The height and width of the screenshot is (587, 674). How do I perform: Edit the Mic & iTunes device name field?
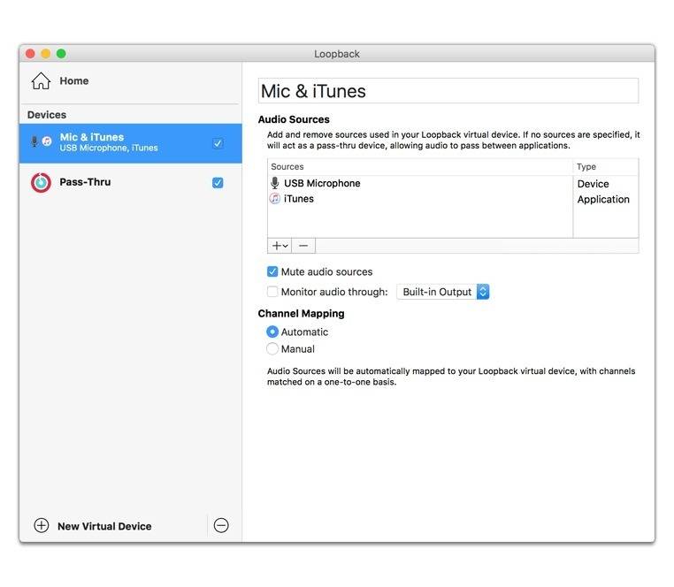pos(448,91)
